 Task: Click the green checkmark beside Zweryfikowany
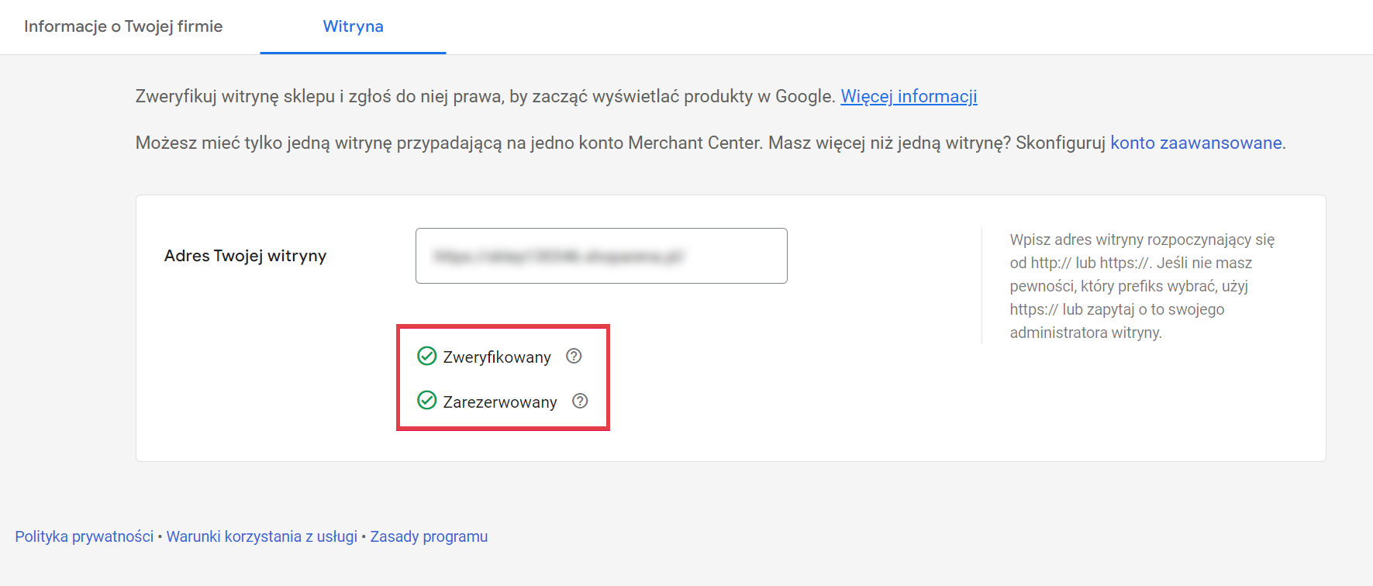427,356
